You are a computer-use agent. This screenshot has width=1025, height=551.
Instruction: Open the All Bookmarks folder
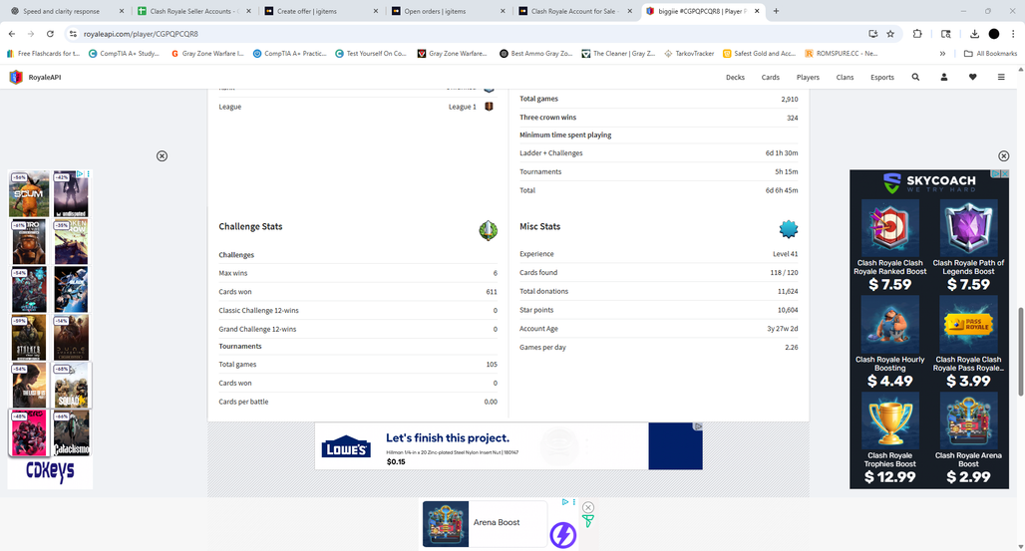tap(990, 54)
